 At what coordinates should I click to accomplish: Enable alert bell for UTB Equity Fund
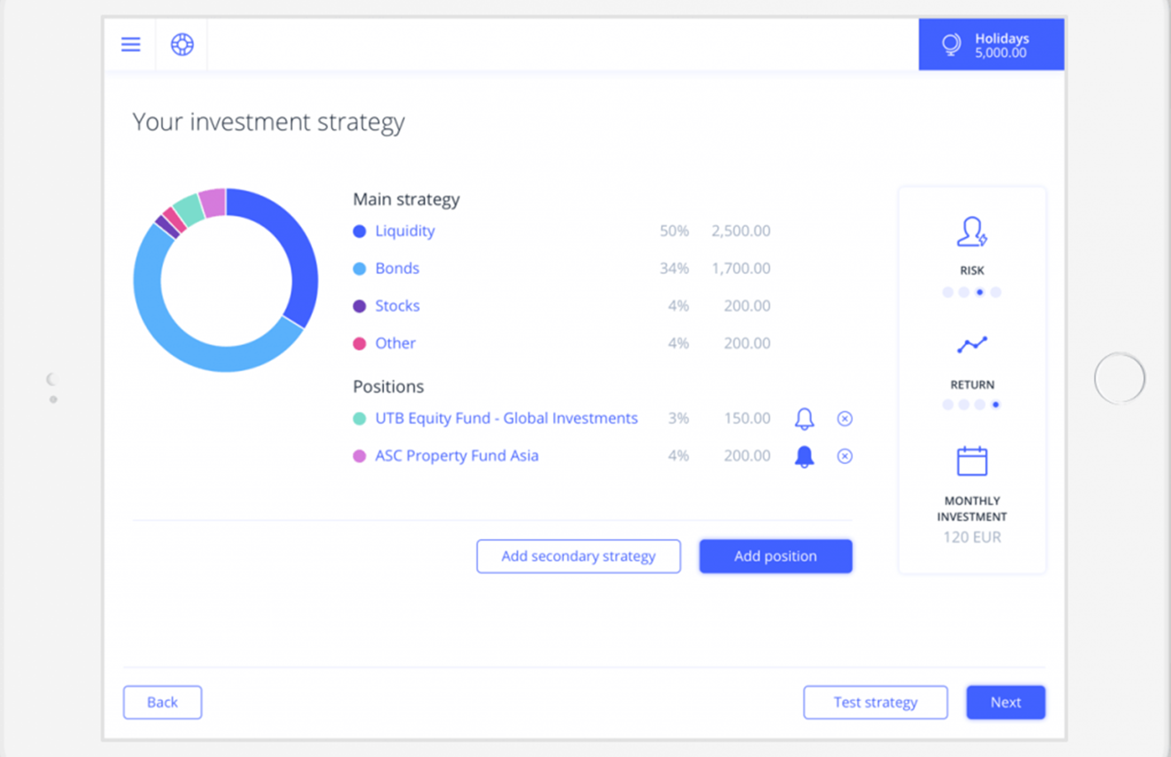coord(804,419)
